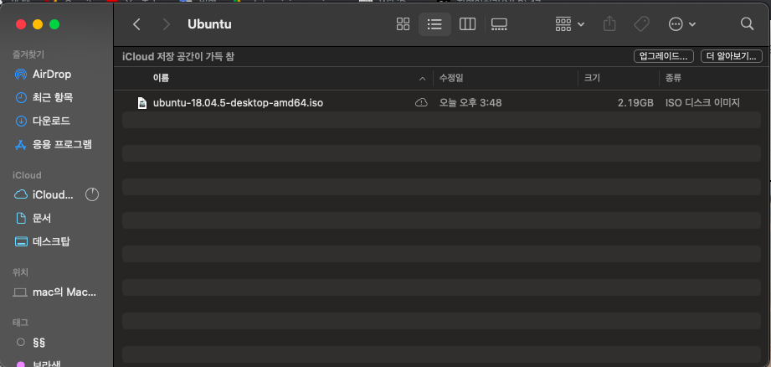Click the iCloud 저장 공간이 가득 참 notice

178,57
